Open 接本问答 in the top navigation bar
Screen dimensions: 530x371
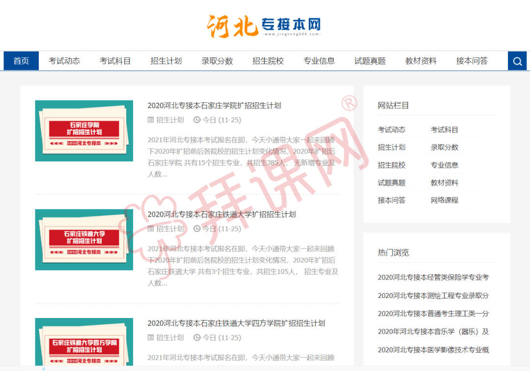point(472,61)
